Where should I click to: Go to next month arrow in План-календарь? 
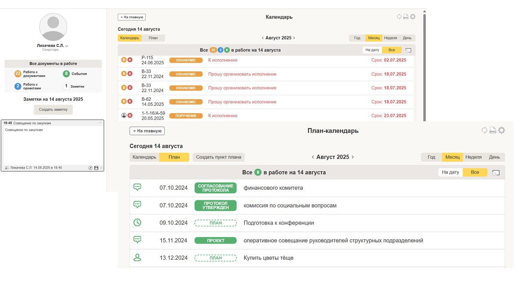[353, 157]
